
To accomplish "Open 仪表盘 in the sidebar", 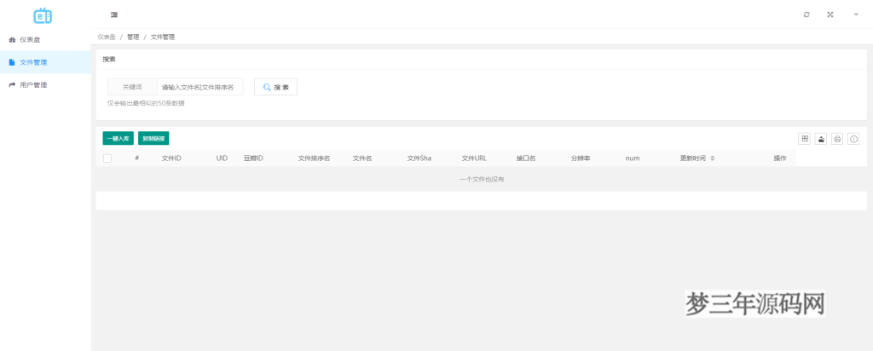I will (x=30, y=39).
